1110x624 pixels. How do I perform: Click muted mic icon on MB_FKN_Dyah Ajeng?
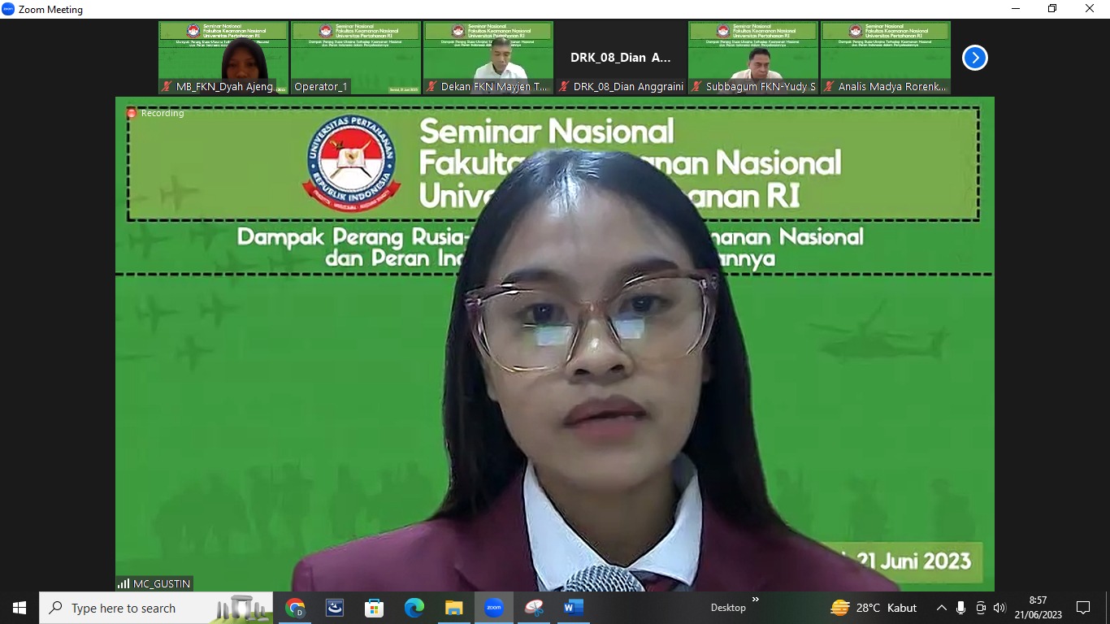[167, 86]
